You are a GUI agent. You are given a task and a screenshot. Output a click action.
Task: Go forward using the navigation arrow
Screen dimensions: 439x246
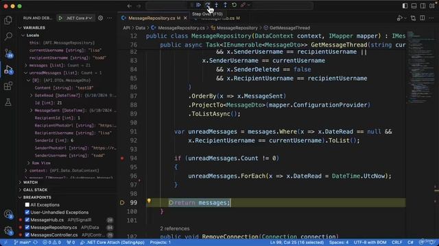(139, 5)
